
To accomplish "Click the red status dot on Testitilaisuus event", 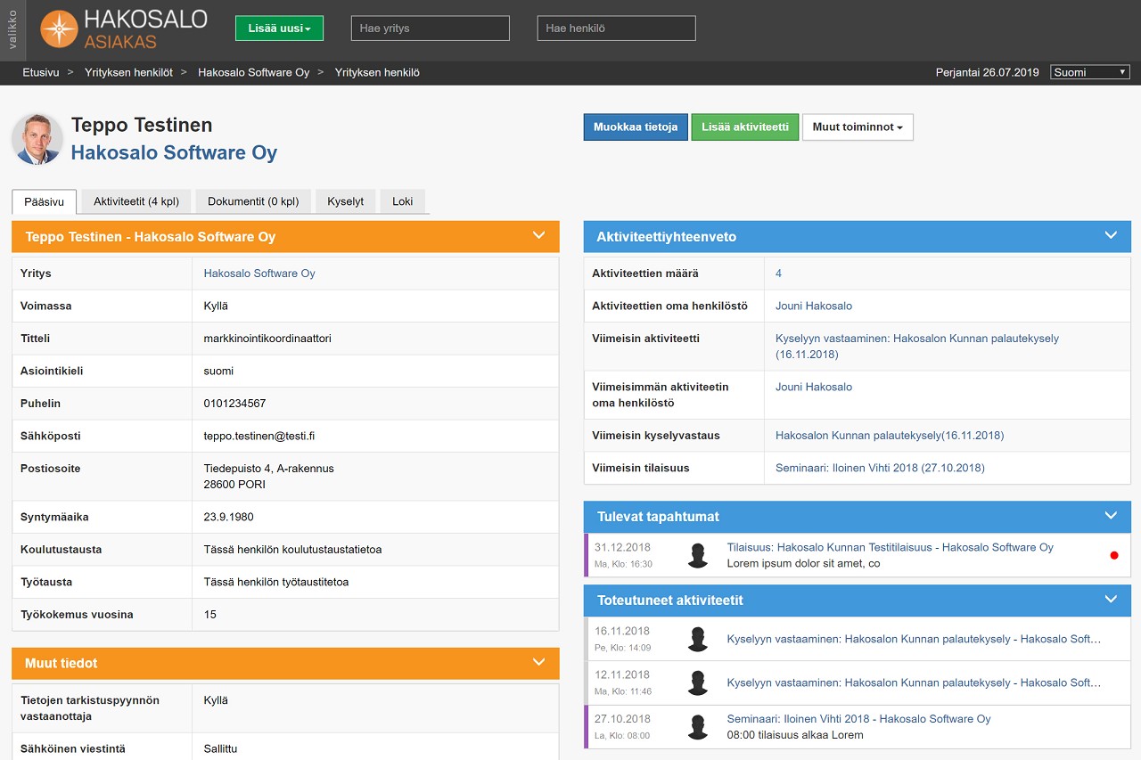I will tap(1114, 555).
